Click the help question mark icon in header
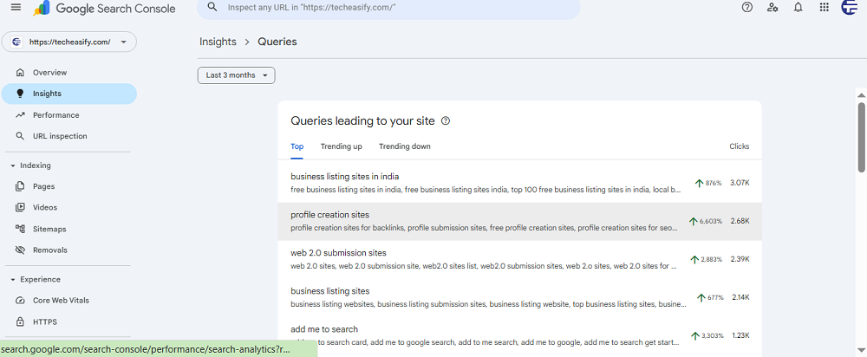This screenshot has height=357, width=867. pyautogui.click(x=747, y=8)
